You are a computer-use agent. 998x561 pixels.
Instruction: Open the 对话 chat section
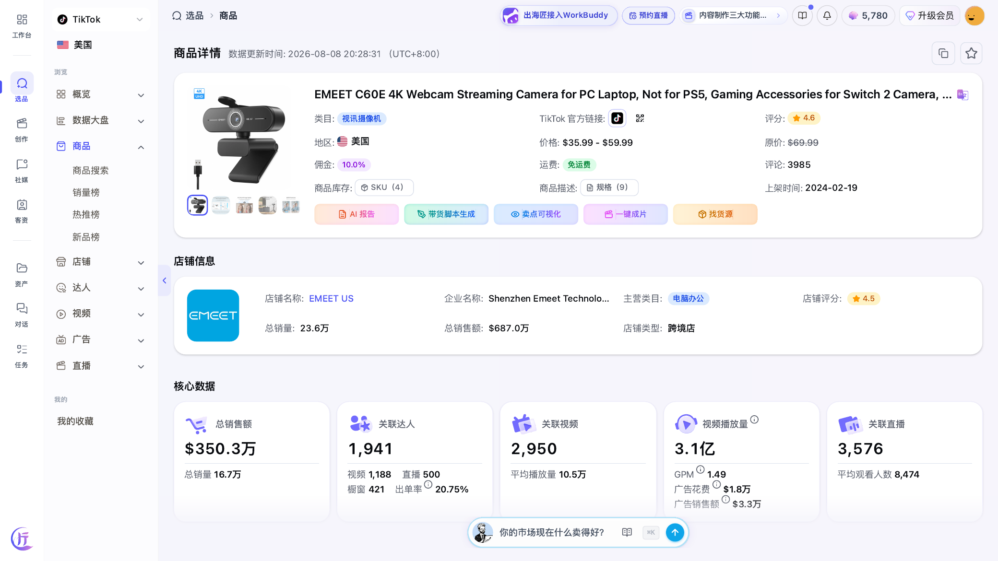pos(22,315)
